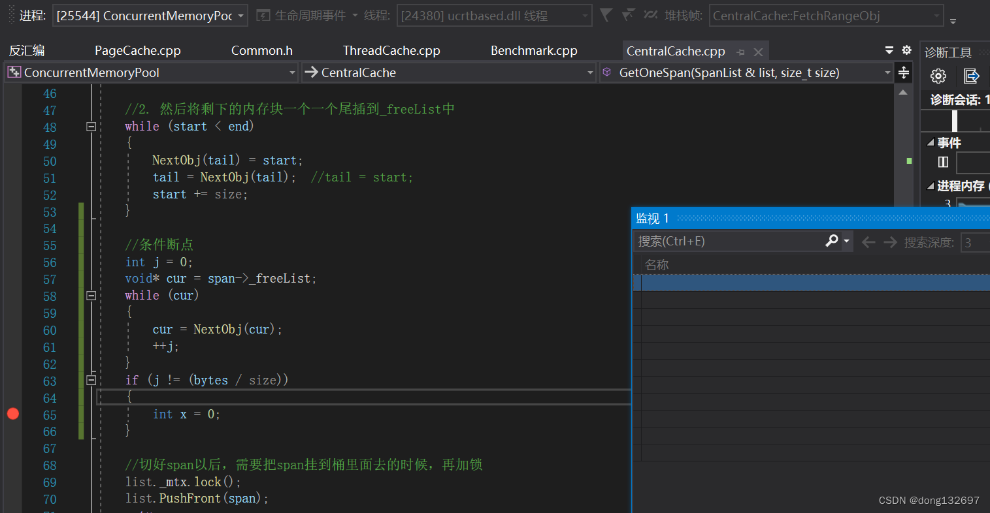Click the 名称 column header
Image resolution: width=990 pixels, height=513 pixels.
(657, 264)
